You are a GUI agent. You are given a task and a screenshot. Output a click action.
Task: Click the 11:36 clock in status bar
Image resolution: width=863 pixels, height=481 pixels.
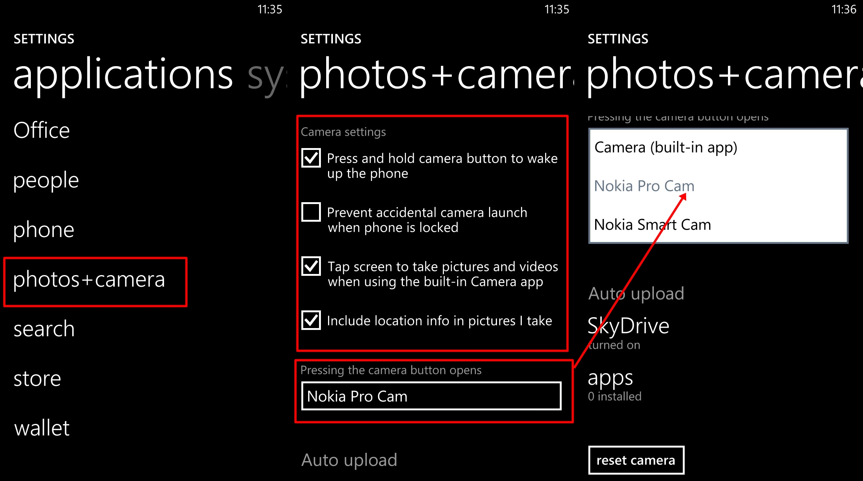coord(844,9)
